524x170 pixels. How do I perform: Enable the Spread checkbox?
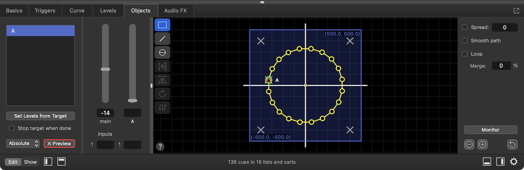(x=464, y=28)
